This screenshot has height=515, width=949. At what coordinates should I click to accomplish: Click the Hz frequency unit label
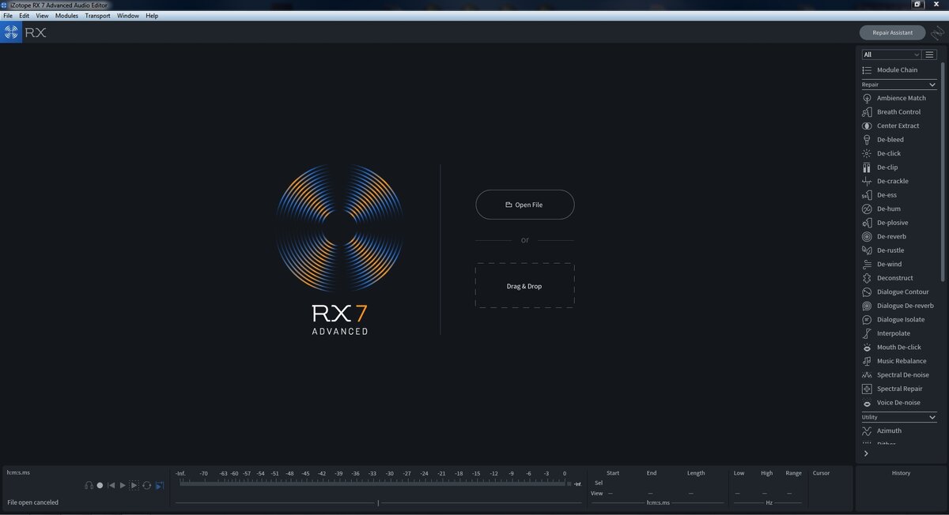(769, 502)
